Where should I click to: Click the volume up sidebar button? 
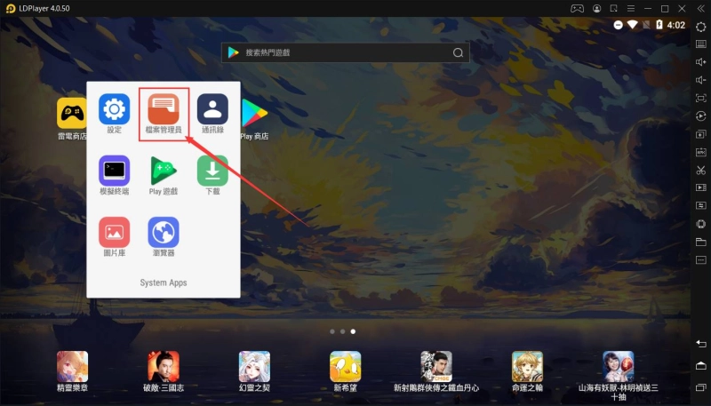pos(700,62)
